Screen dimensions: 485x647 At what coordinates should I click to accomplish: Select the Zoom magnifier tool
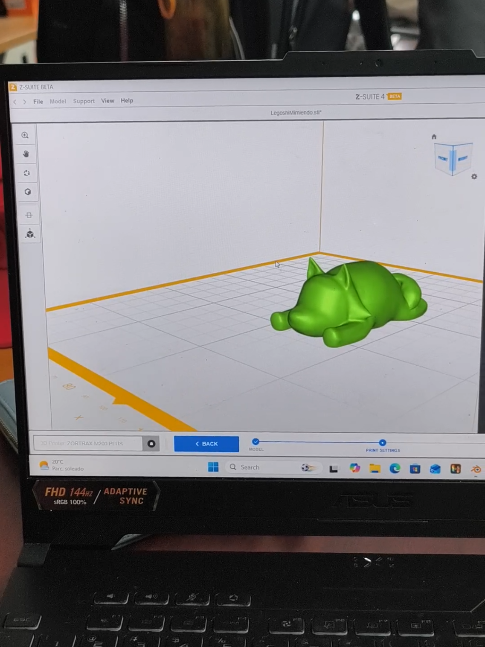click(25, 135)
